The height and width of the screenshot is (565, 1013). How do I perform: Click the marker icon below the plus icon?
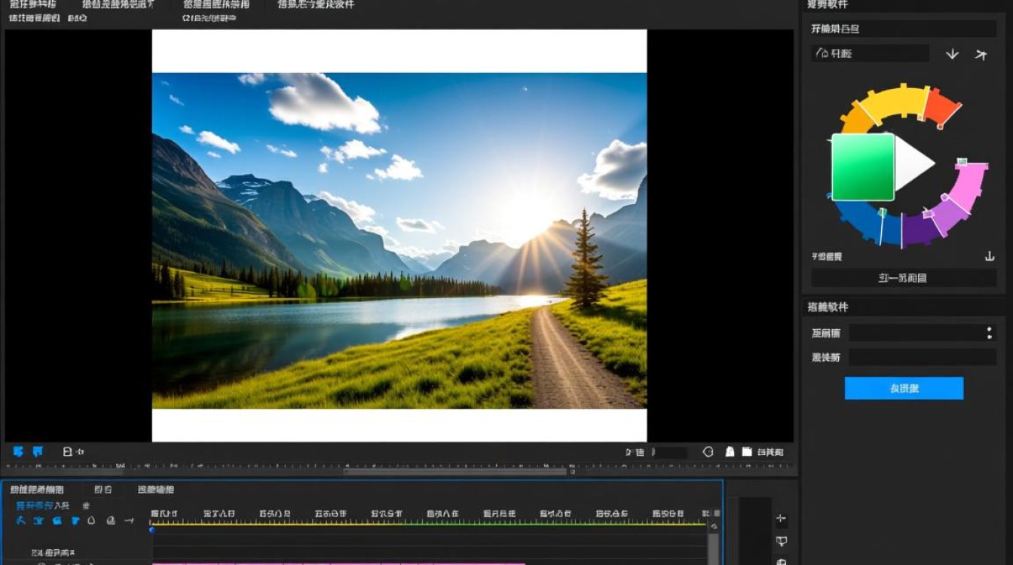coord(781,541)
